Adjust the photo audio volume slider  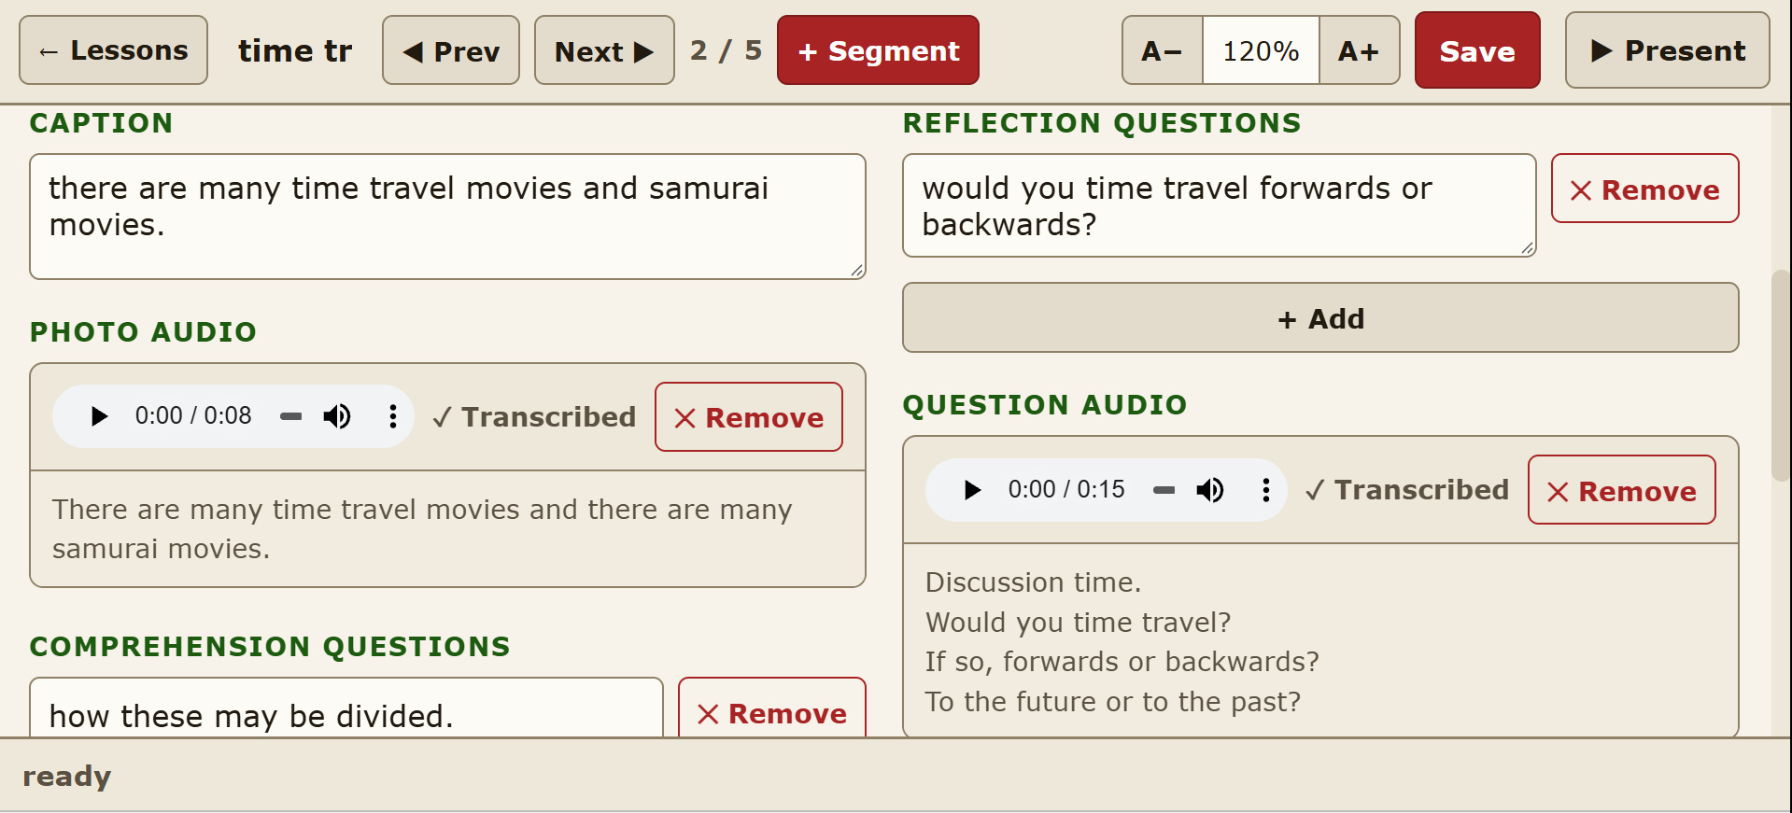291,416
